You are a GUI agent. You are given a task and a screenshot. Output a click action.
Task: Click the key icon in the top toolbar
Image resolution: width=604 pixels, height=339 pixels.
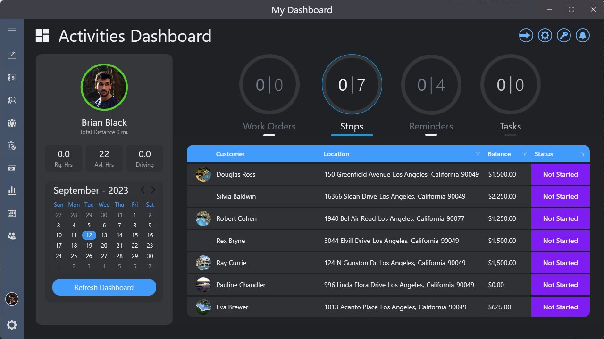tap(563, 35)
